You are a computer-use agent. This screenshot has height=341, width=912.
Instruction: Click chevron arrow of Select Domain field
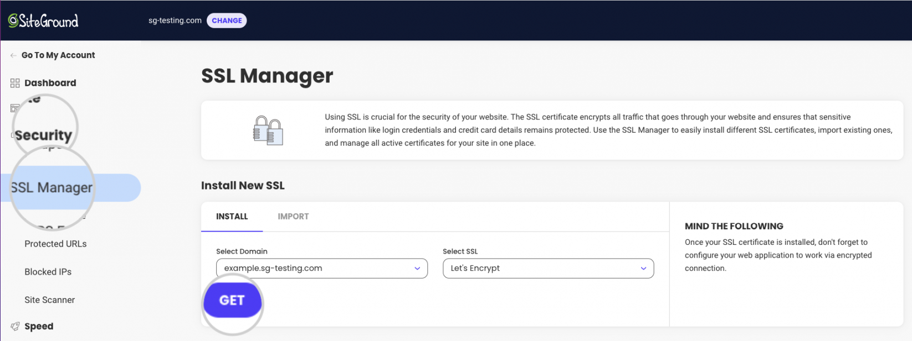tap(417, 269)
